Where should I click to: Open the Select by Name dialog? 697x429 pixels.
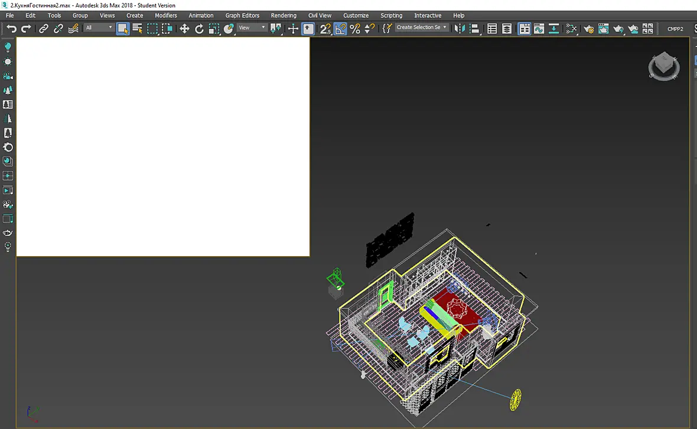coord(138,29)
